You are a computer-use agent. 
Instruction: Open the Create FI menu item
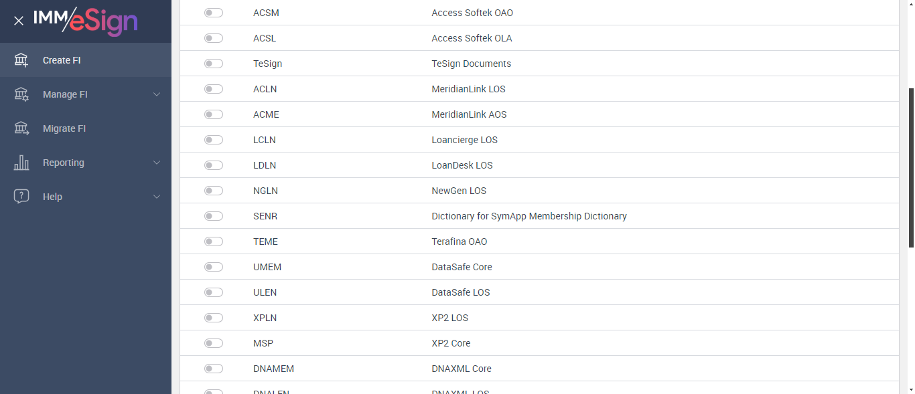pos(62,60)
